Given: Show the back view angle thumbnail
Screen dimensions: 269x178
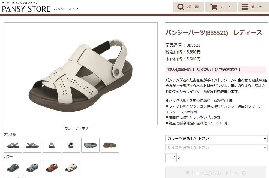Looking at the screenshot, I should [71, 145].
